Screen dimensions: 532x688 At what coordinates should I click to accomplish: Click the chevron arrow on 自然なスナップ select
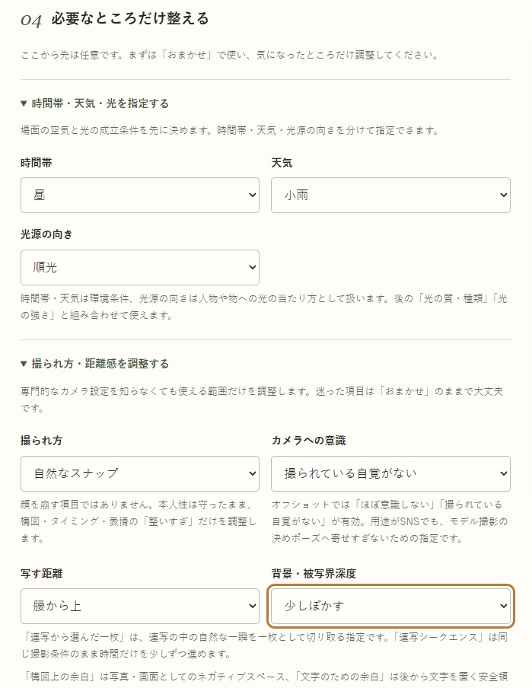pos(253,473)
